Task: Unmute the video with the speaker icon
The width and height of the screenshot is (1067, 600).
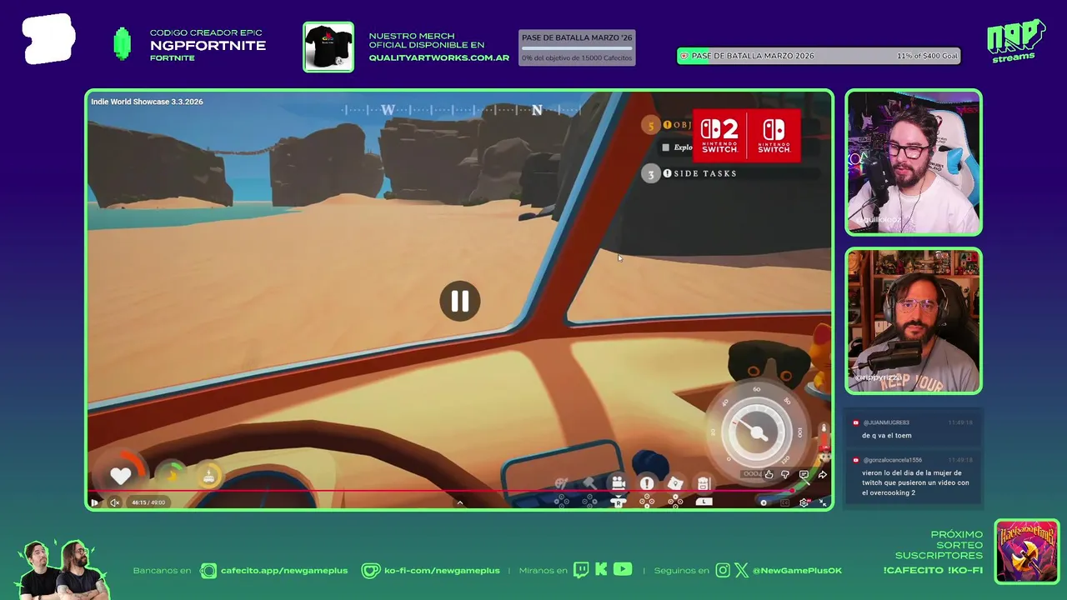Action: 114,502
